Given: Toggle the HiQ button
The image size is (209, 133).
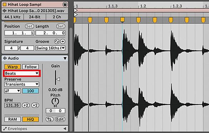Looking at the screenshot, I should click(x=31, y=119).
